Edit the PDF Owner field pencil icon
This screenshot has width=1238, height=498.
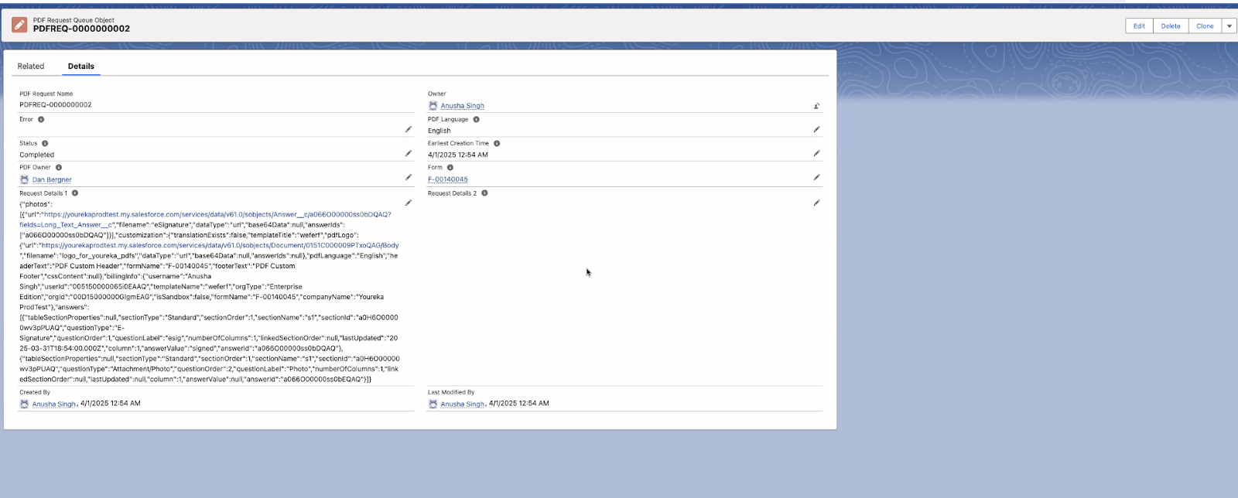(409, 177)
